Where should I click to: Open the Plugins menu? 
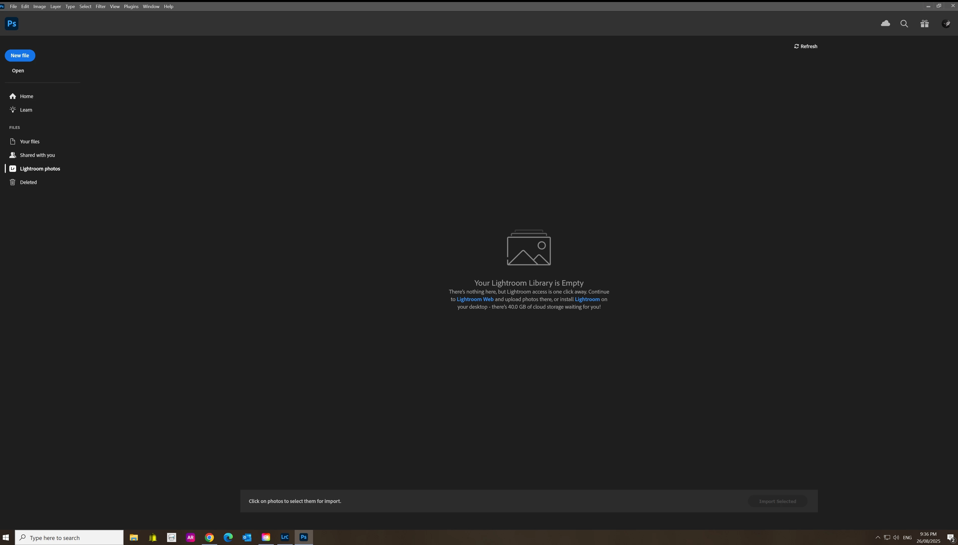(131, 6)
